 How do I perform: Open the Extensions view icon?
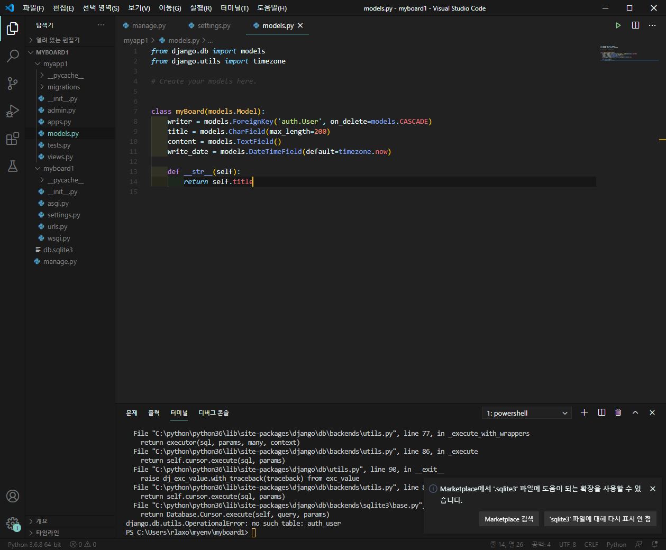point(13,139)
